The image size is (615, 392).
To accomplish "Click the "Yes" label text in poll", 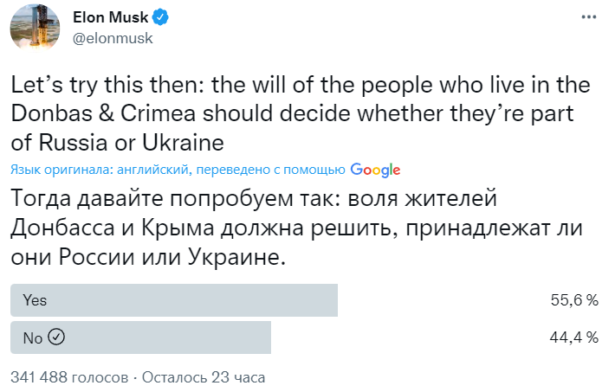I will point(35,300).
